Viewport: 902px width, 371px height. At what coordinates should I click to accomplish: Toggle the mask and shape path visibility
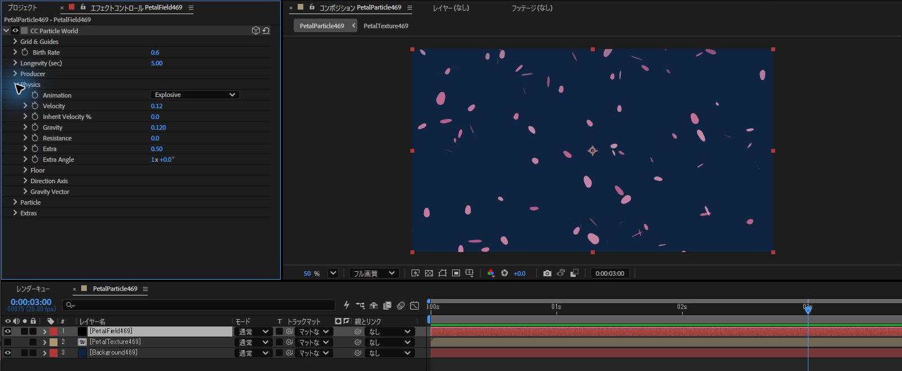[x=443, y=273]
